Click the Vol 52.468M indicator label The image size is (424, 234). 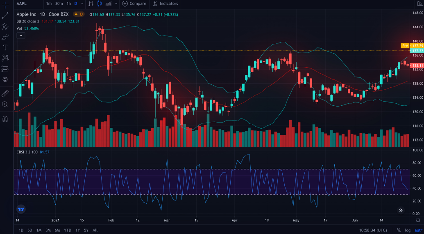point(27,28)
